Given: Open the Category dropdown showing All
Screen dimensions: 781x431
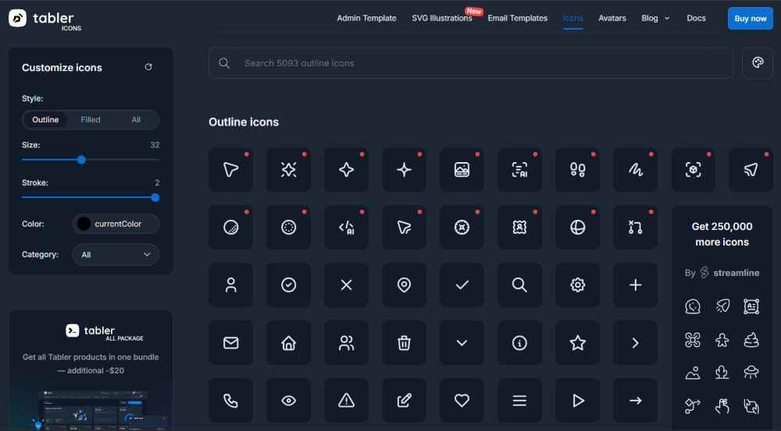Looking at the screenshot, I should tap(116, 255).
